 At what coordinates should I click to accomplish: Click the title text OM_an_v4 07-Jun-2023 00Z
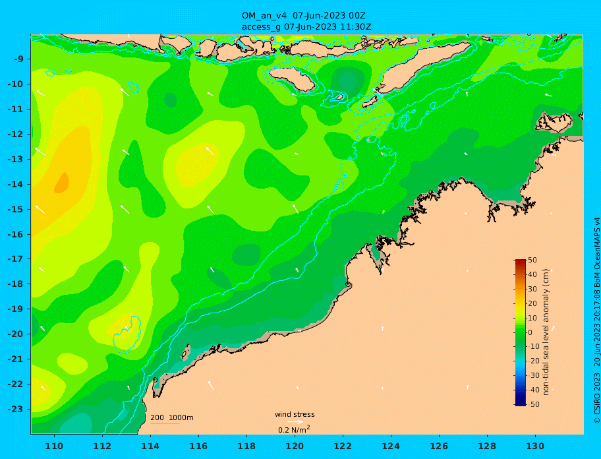click(x=303, y=16)
